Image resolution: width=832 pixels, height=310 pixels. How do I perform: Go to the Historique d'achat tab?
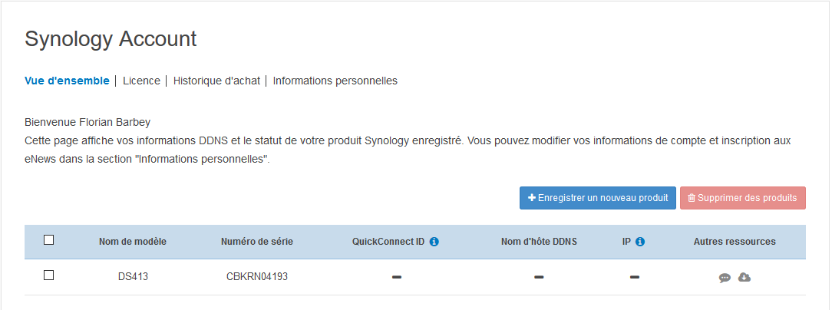pyautogui.click(x=216, y=81)
